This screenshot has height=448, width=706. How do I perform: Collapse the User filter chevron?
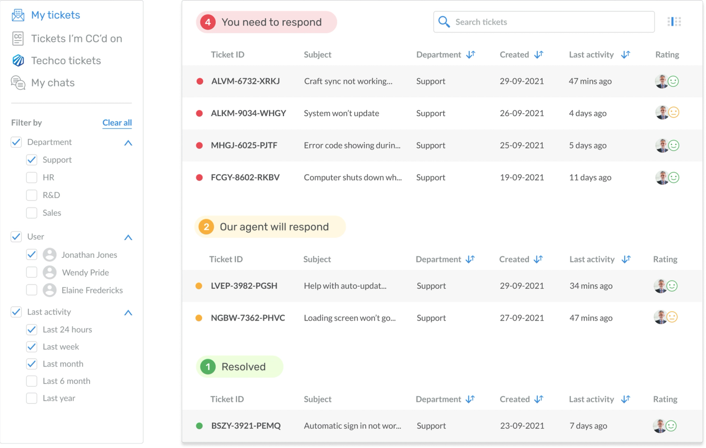point(128,237)
